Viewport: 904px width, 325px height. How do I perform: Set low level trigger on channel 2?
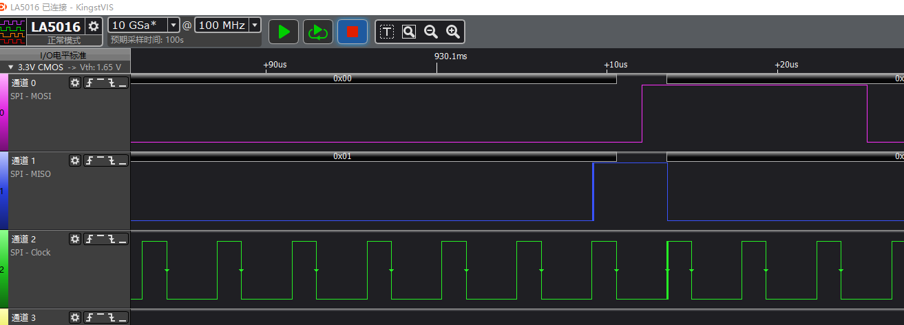pyautogui.click(x=123, y=239)
